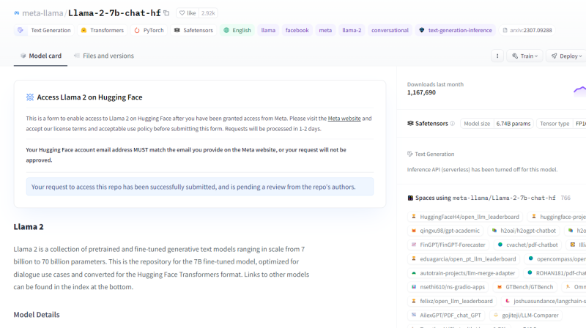Click the Safetensors info circle icon

[x=452, y=123]
